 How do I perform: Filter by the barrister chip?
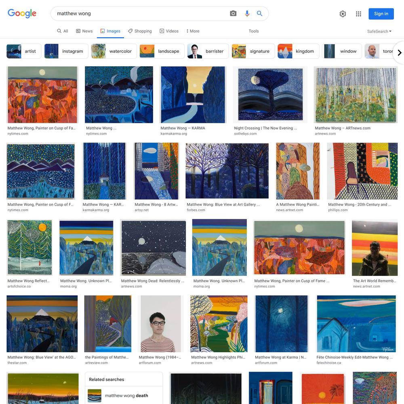tap(208, 51)
